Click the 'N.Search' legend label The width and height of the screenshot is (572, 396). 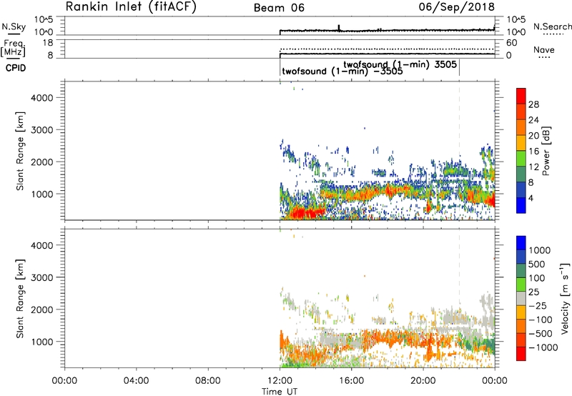(x=552, y=26)
